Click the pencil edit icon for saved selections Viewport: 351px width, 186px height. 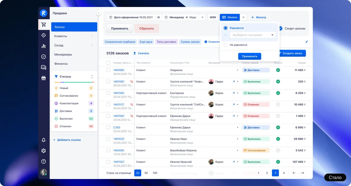[307, 42]
